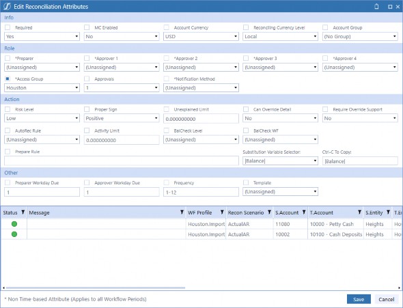Tick the Preparer checkbox
403x308 pixels.
click(x=8, y=58)
